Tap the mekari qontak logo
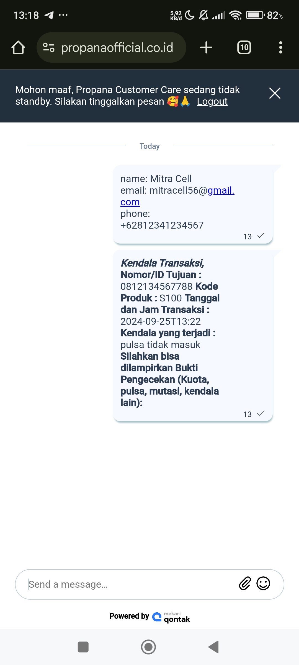 (x=171, y=617)
